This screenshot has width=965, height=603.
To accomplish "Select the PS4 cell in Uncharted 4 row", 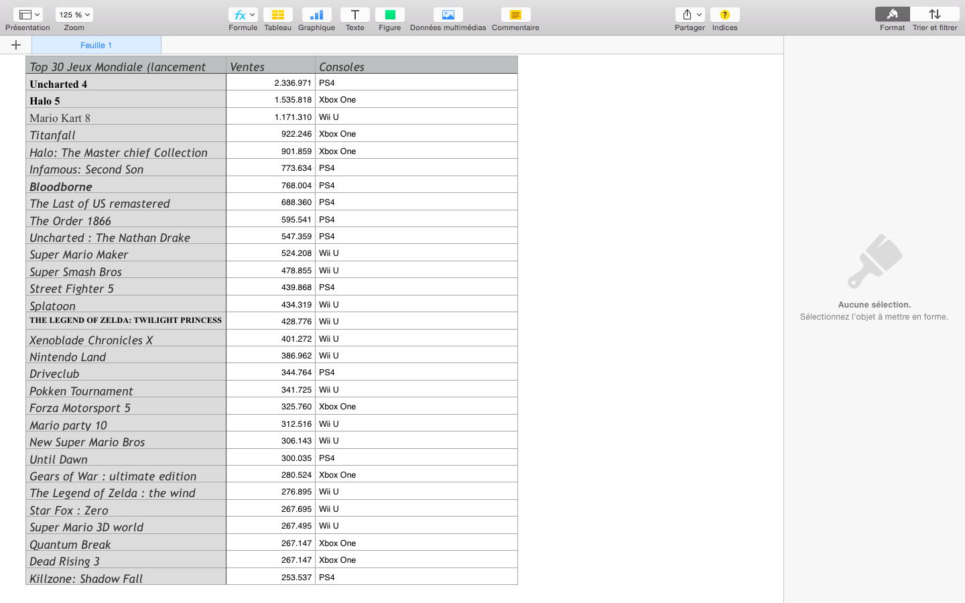I will 416,82.
